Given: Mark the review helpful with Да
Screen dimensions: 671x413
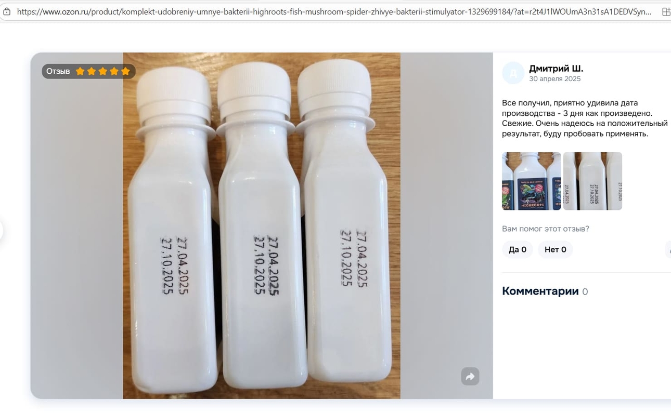Looking at the screenshot, I should [x=517, y=250].
